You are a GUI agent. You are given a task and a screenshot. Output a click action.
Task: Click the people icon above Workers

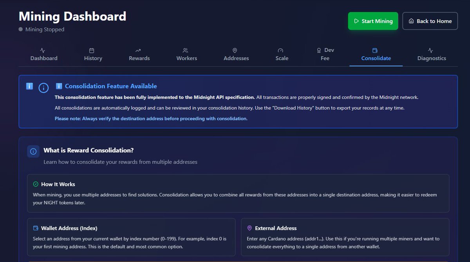pyautogui.click(x=185, y=51)
